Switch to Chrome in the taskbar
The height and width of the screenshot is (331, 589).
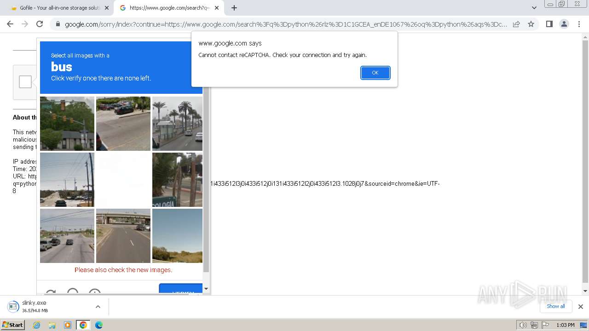tap(83, 325)
